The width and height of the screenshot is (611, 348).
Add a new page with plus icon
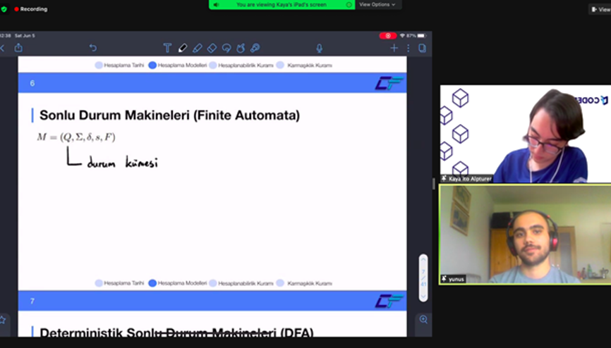coord(394,48)
